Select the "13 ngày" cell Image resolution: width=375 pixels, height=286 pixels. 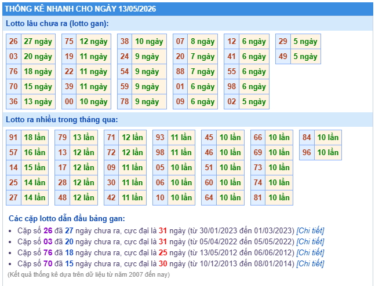pyautogui.click(x=38, y=101)
